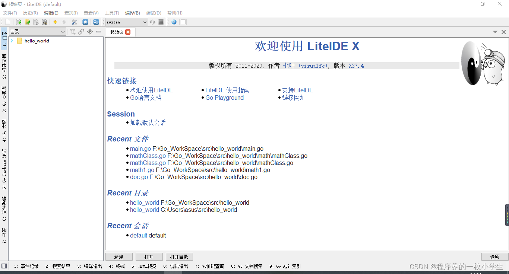The image size is (509, 274).
Task: Reload environment with the refresh icon
Action: coord(152,22)
